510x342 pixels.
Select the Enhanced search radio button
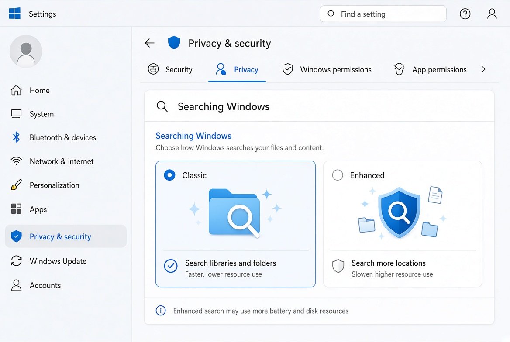click(x=338, y=175)
